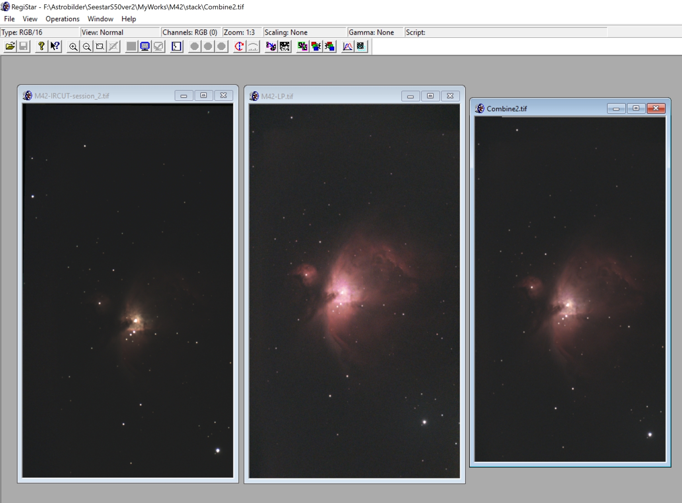The width and height of the screenshot is (682, 503).
Task: Open the Help menu
Action: pos(129,19)
